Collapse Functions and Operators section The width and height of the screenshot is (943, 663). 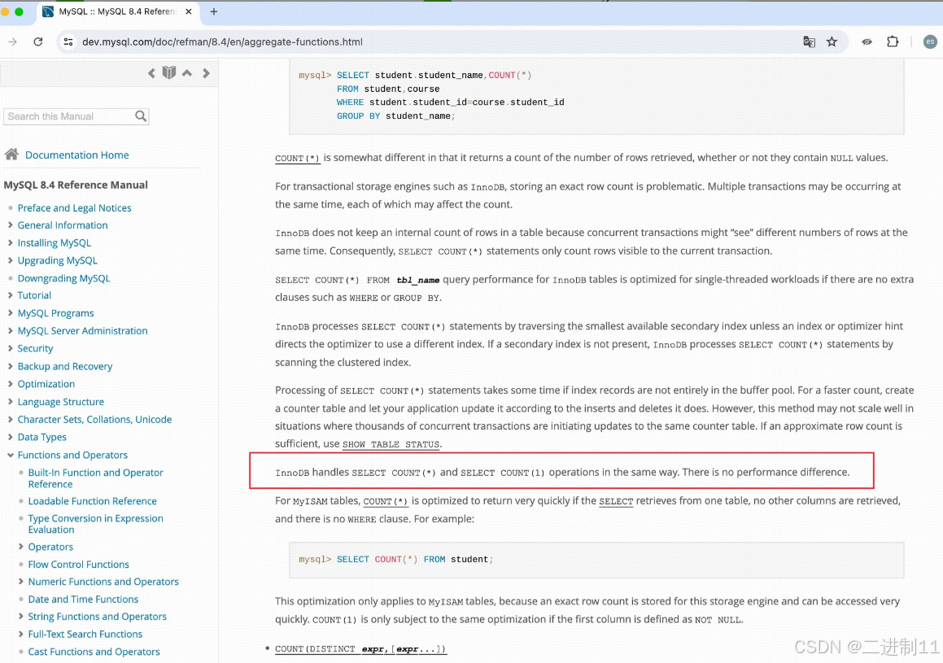11,455
